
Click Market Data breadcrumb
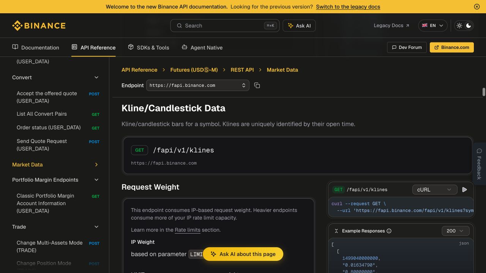click(282, 70)
